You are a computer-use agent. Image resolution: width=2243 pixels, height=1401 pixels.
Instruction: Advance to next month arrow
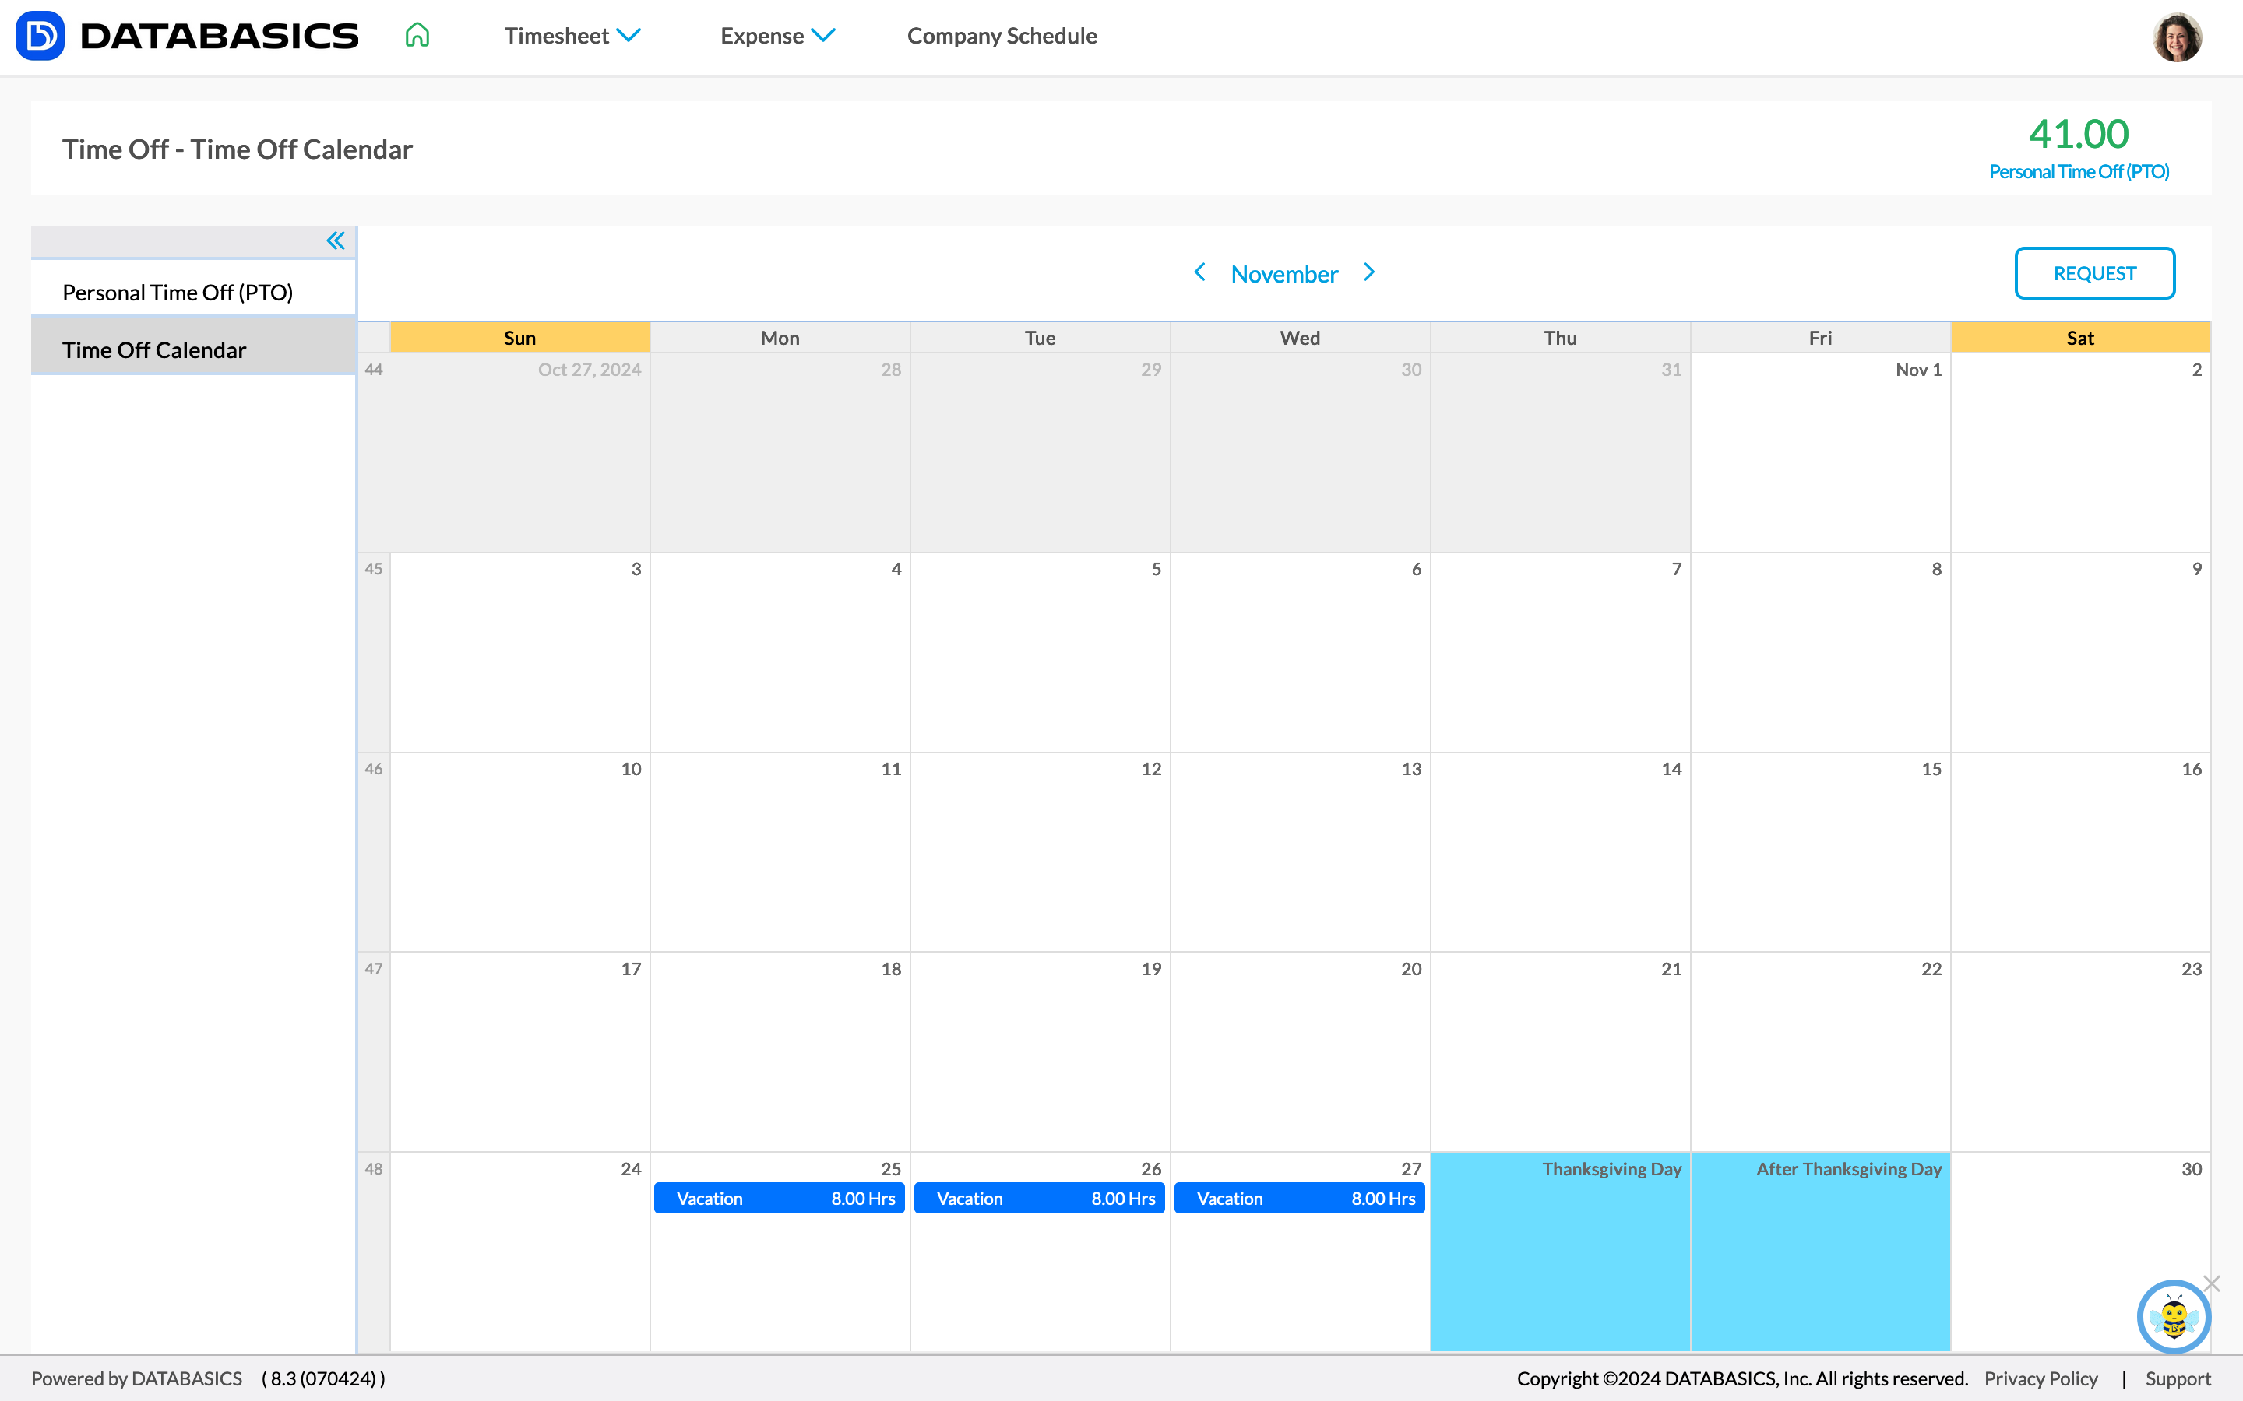(1369, 272)
